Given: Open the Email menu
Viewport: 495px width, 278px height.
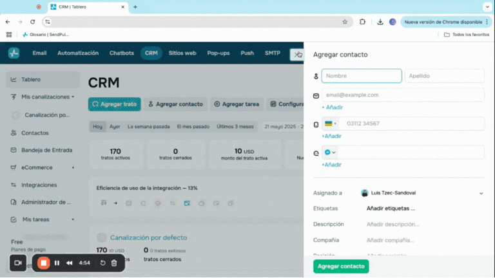Looking at the screenshot, I should pyautogui.click(x=39, y=53).
